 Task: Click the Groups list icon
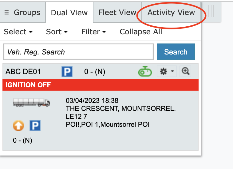coord(6,13)
